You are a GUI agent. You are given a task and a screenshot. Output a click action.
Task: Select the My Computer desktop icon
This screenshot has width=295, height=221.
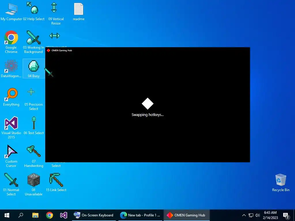[11, 12]
